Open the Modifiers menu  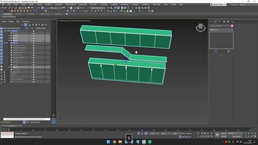(x=48, y=4)
